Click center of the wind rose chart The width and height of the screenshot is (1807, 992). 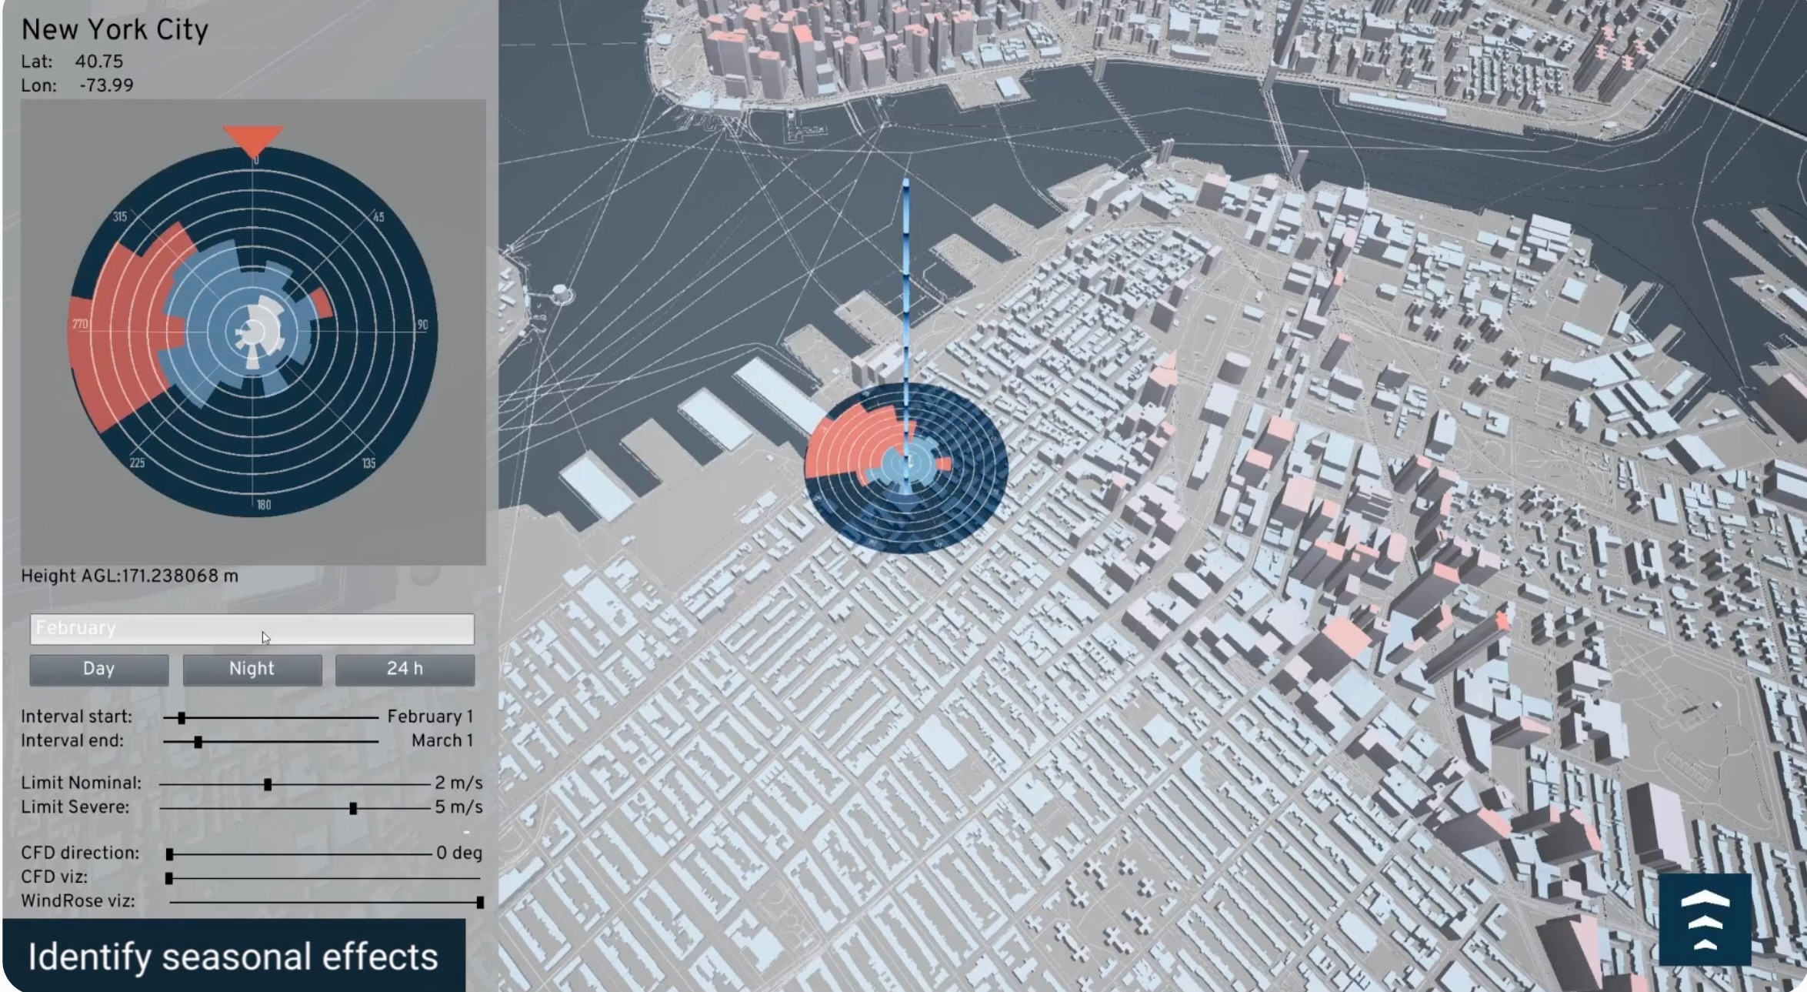(x=253, y=332)
